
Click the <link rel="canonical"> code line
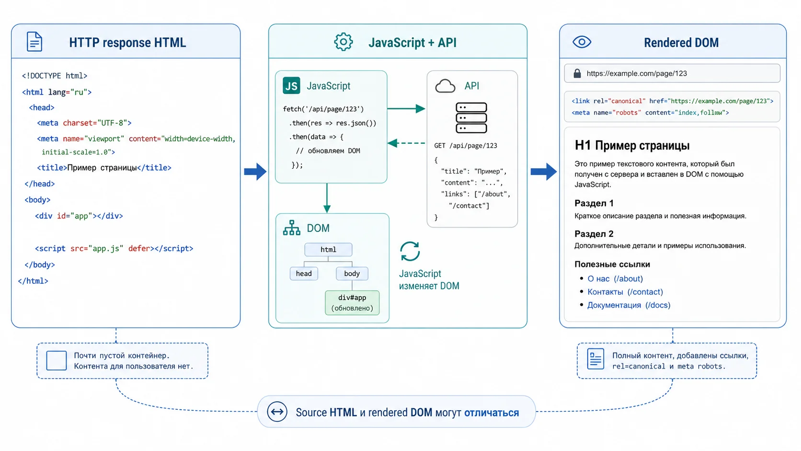tap(673, 101)
